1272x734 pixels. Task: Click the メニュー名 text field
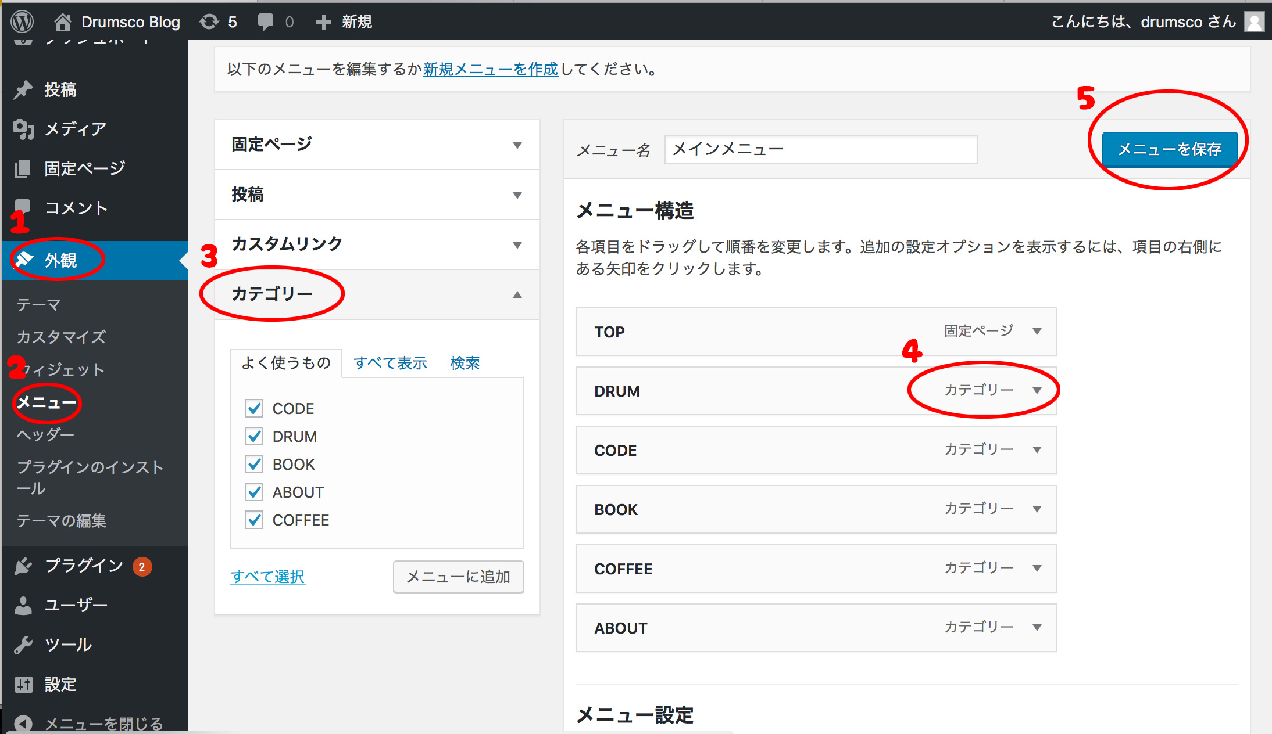point(820,150)
